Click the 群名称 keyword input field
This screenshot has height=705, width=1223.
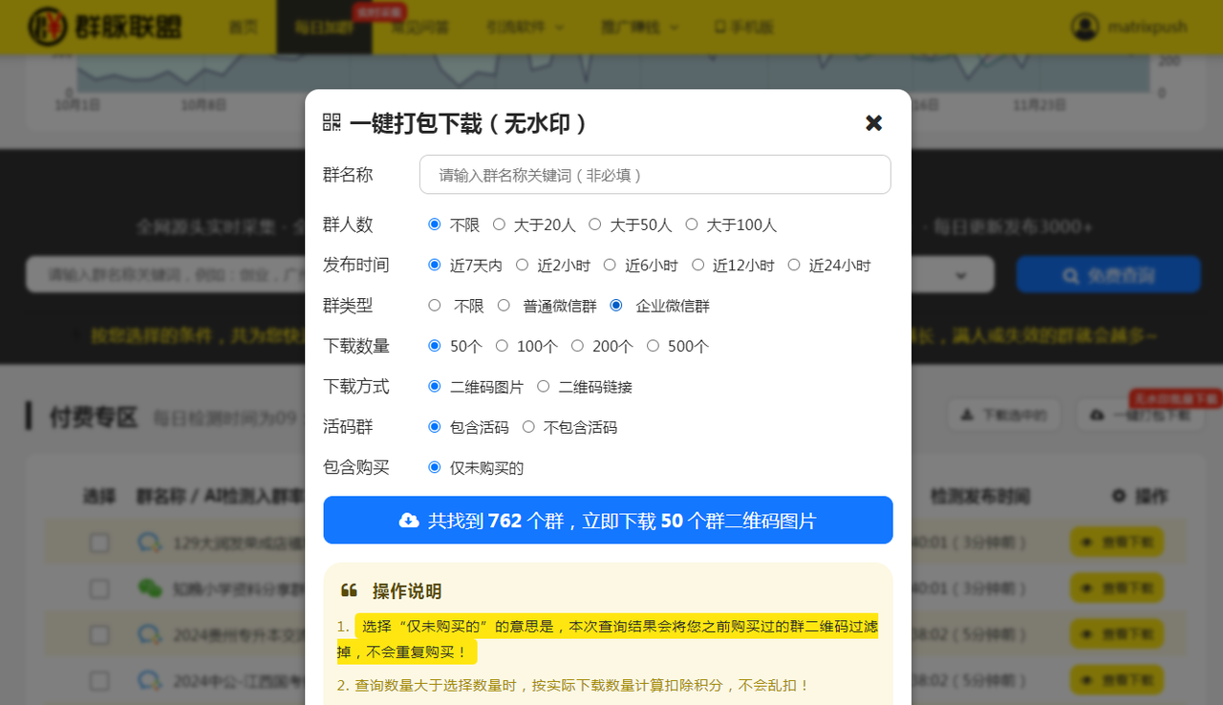[x=654, y=175]
